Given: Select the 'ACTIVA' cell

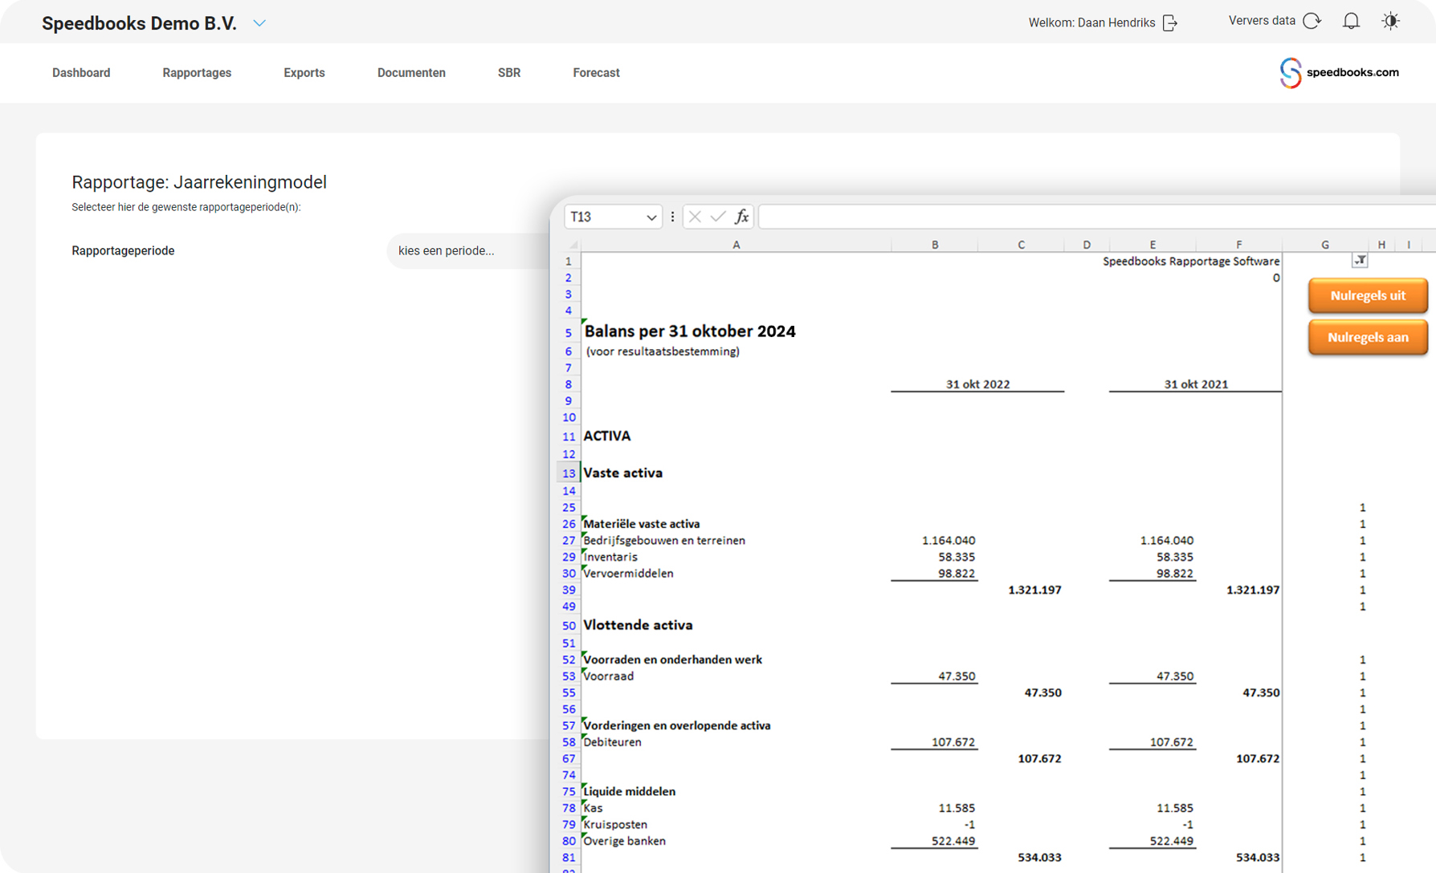Looking at the screenshot, I should [607, 436].
